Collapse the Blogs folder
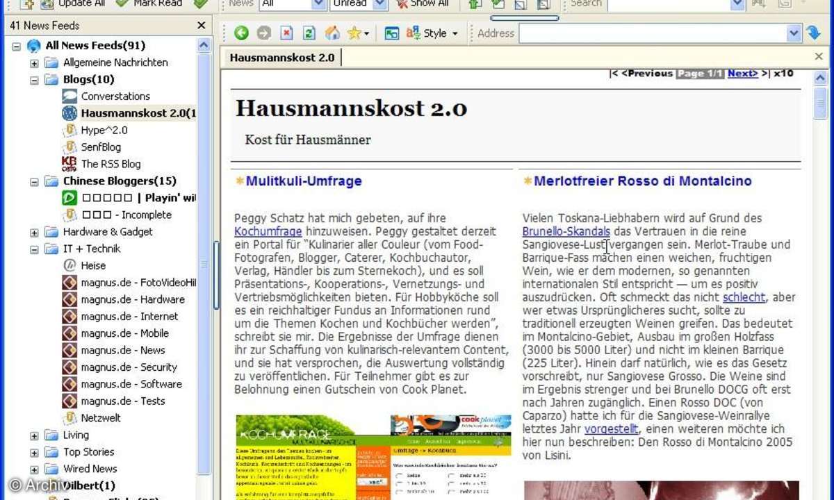 click(34, 80)
